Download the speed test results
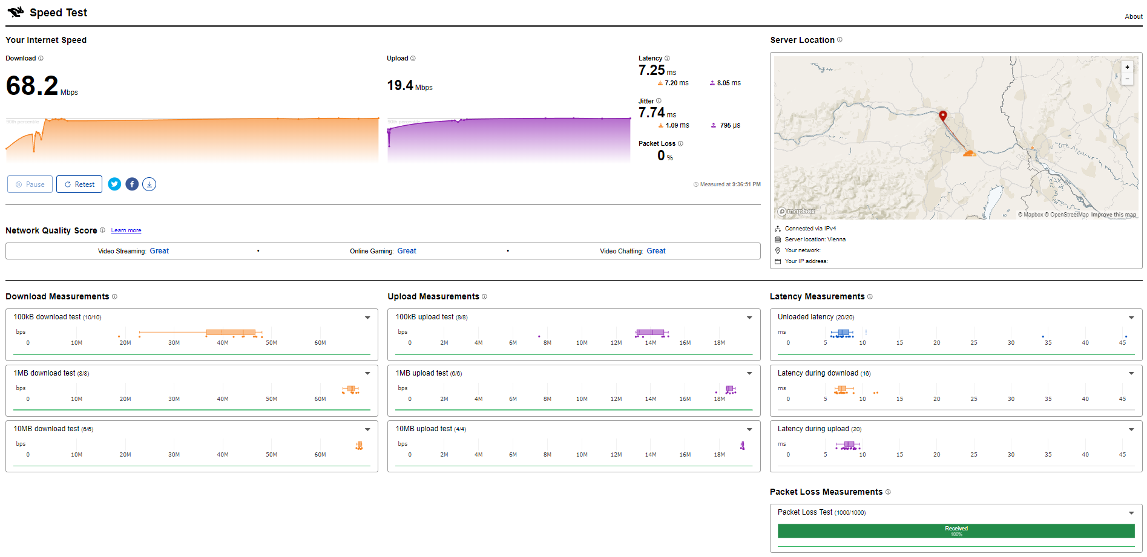 pyautogui.click(x=149, y=184)
